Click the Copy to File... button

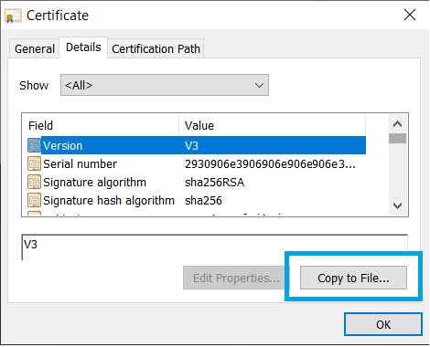click(353, 278)
